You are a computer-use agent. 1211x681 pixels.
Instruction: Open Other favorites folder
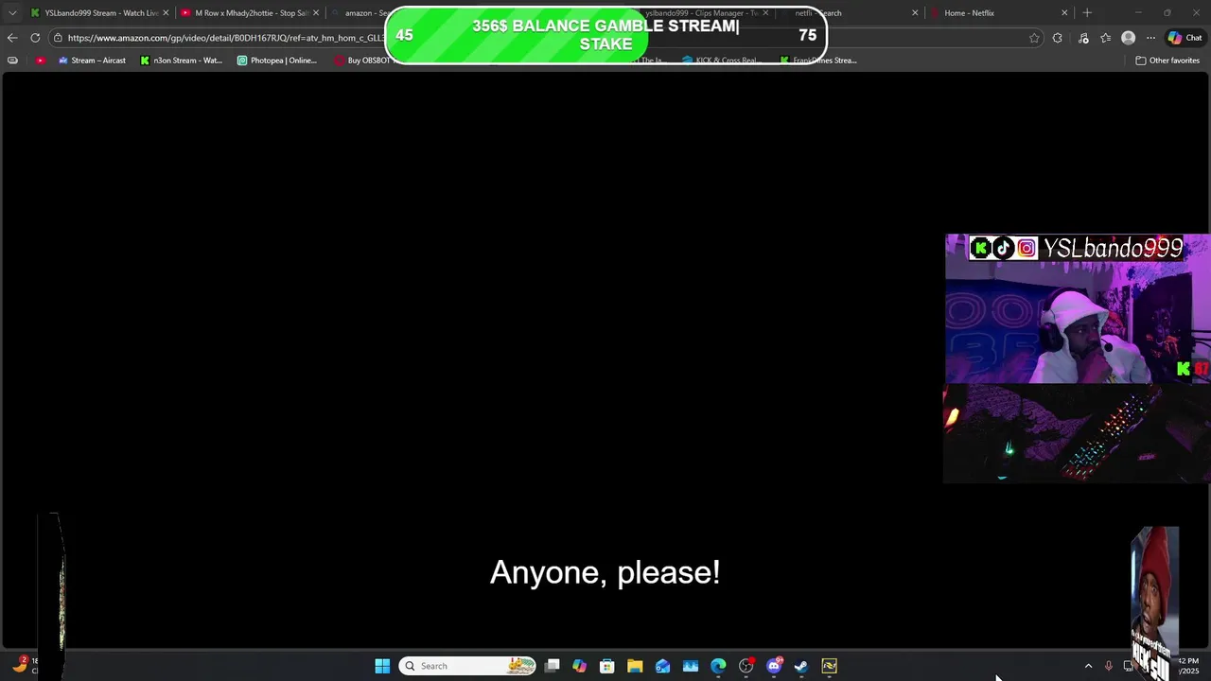[x=1167, y=61]
